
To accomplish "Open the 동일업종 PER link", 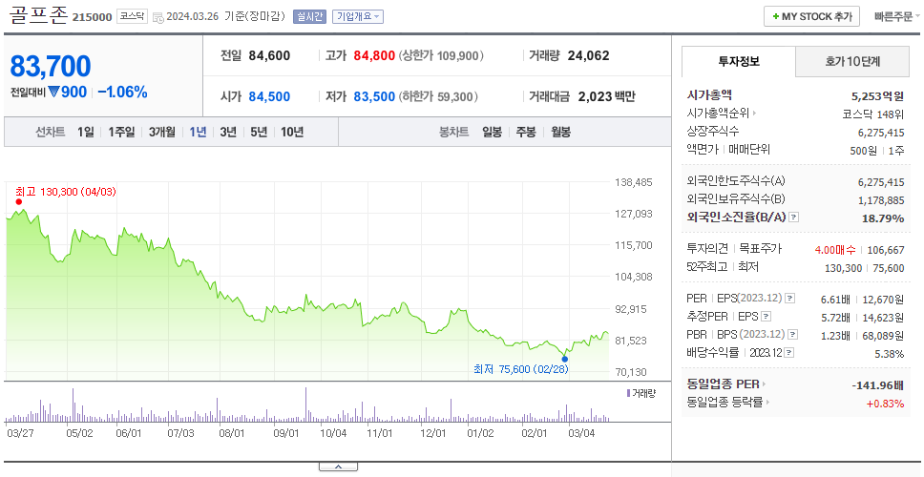I will pyautogui.click(x=723, y=384).
